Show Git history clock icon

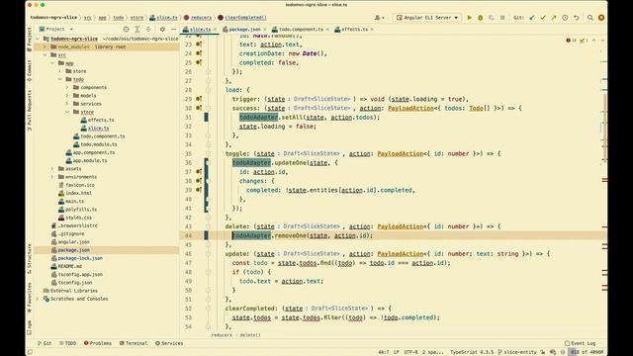click(565, 18)
